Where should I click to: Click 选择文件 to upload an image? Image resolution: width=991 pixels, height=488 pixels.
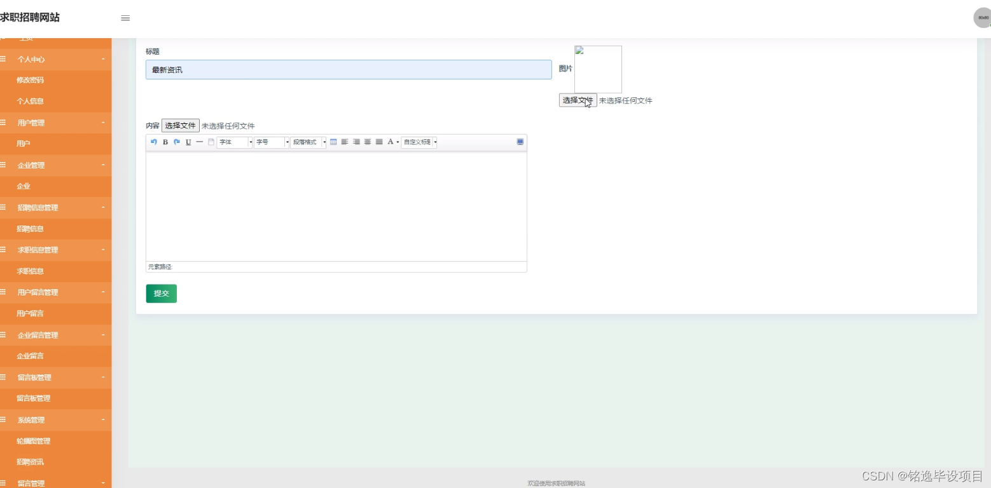[x=578, y=100]
